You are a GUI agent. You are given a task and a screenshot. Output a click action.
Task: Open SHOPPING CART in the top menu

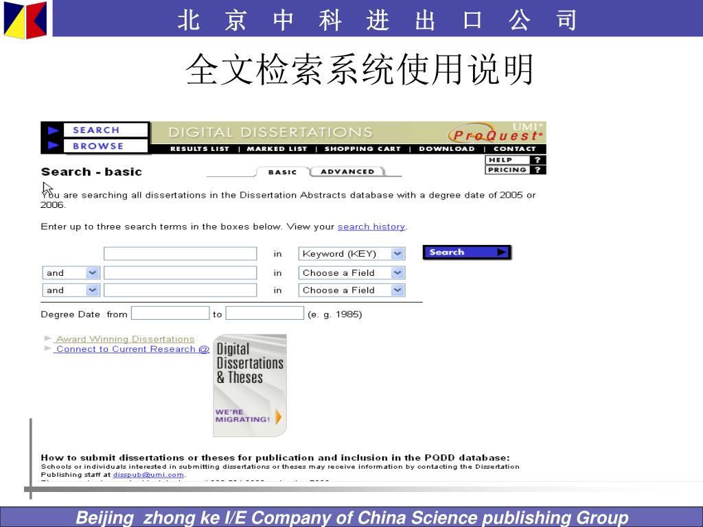point(362,149)
